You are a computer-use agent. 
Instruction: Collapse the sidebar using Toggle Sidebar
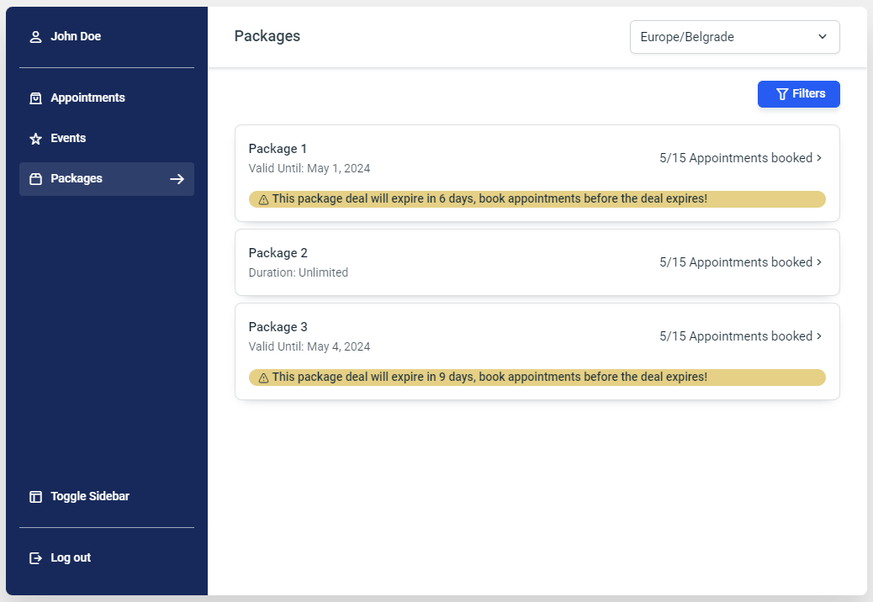tap(90, 496)
